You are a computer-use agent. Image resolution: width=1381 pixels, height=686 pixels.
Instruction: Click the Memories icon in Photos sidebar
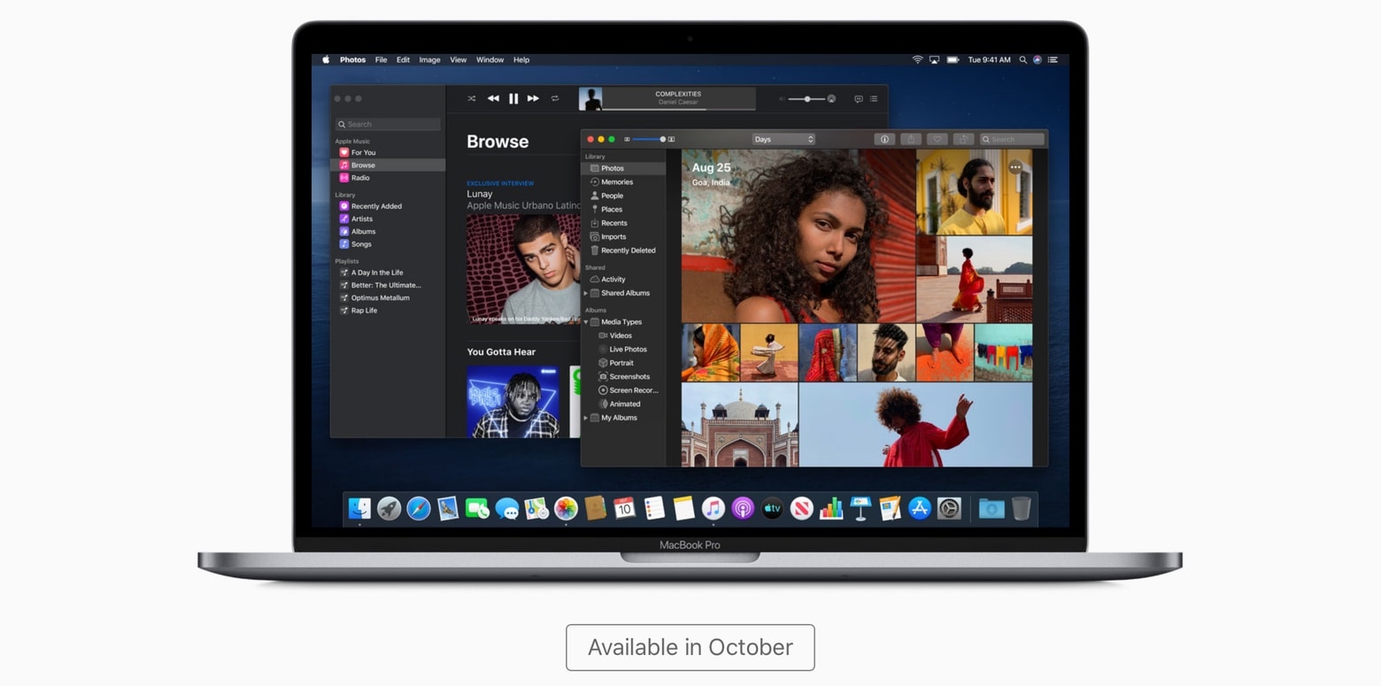coord(595,182)
